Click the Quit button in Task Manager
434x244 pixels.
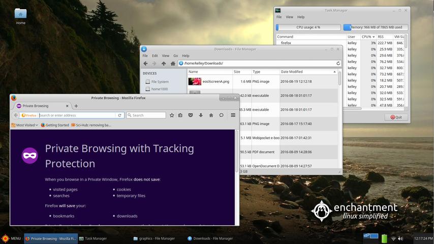(x=396, y=117)
